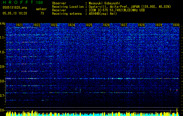This screenshot has height=116, width=183.
Task: Click the 1824 time marker
Action: click(72, 25)
